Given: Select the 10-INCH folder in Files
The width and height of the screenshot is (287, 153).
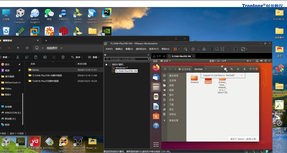Looking at the screenshot, I should 194,79.
